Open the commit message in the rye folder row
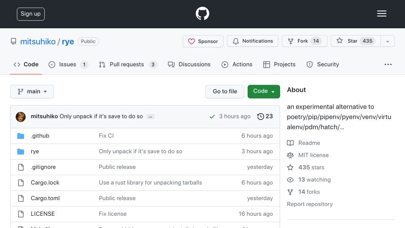Image resolution: width=405 pixels, height=228 pixels. [140, 152]
